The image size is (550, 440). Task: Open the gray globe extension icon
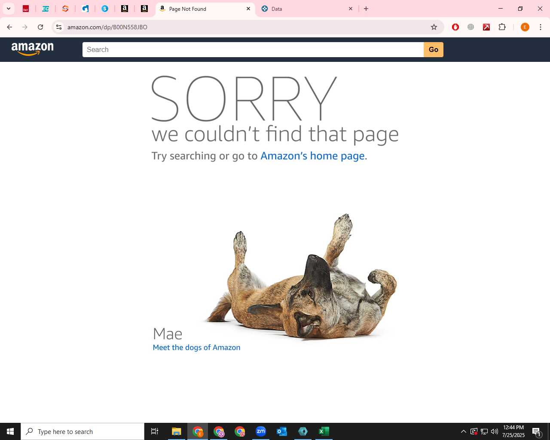pyautogui.click(x=471, y=27)
